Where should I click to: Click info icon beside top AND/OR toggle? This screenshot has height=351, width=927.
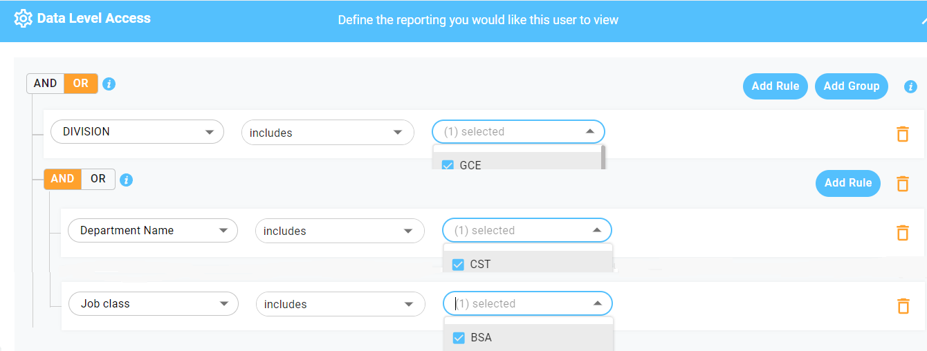[x=109, y=84]
